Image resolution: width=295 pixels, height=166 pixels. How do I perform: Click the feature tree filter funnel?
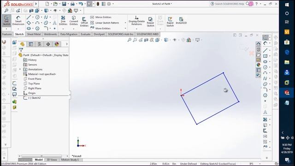coord(21,50)
